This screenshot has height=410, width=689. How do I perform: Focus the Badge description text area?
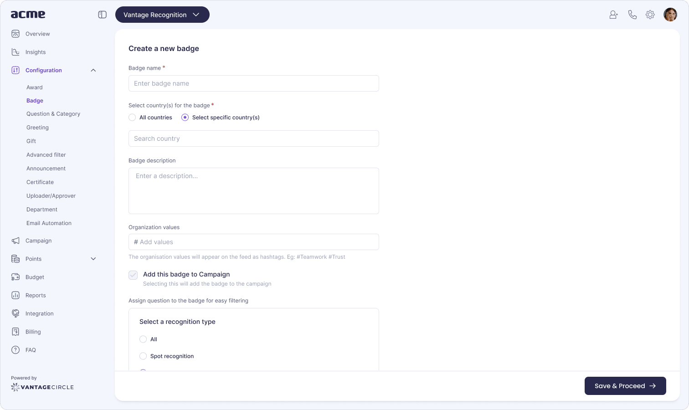coord(254,191)
